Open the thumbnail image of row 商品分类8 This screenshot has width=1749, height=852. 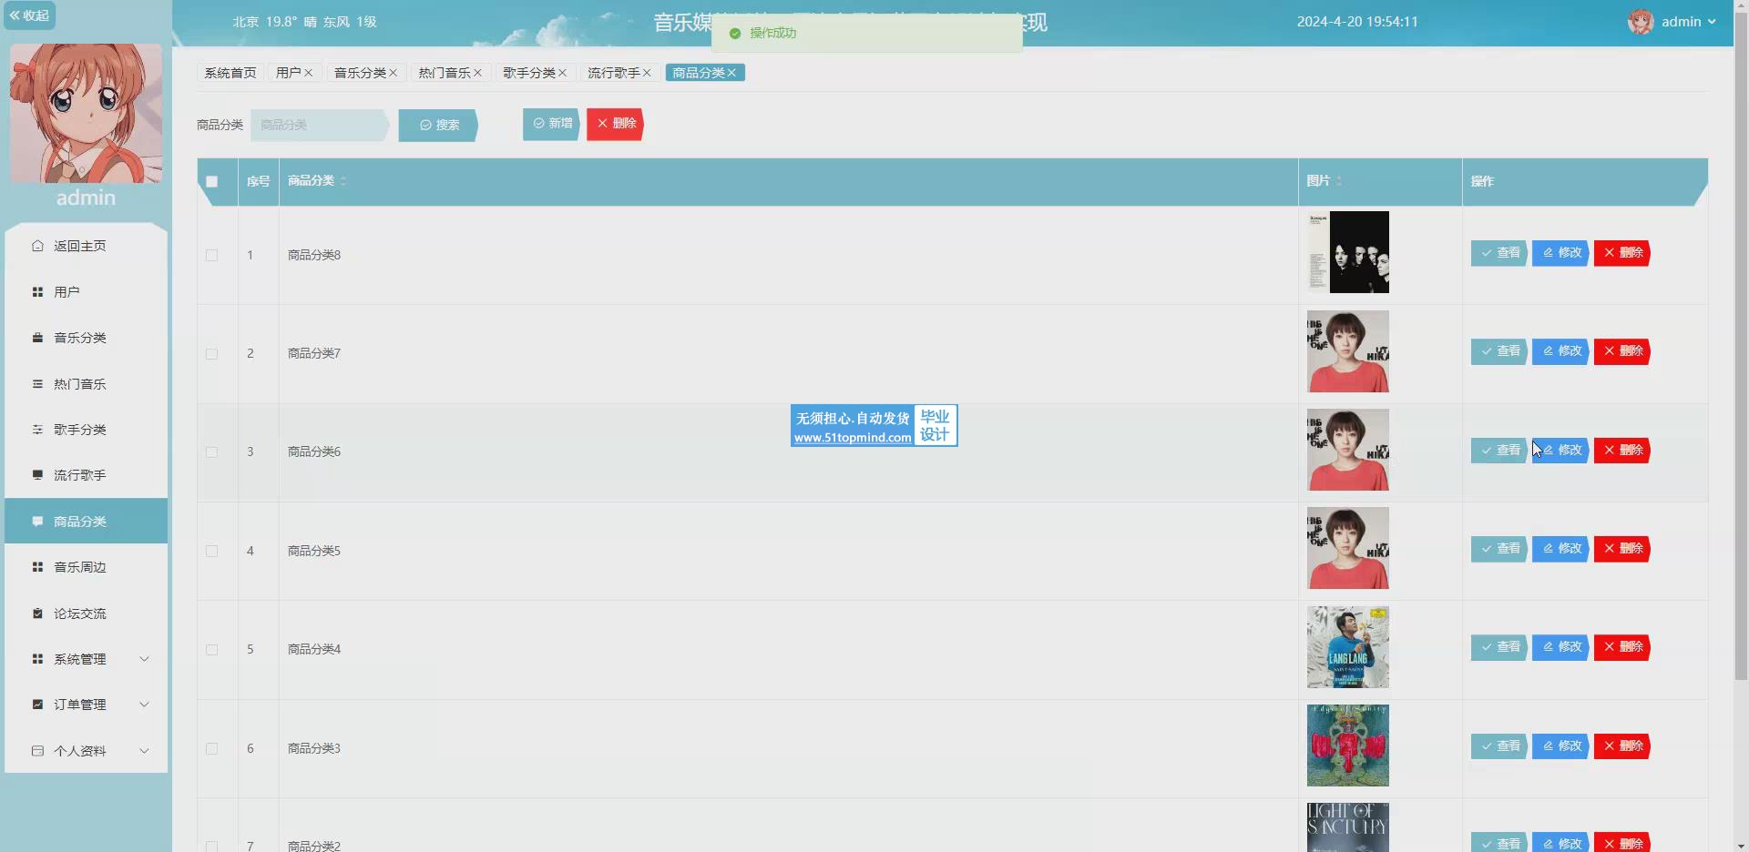[x=1348, y=252]
